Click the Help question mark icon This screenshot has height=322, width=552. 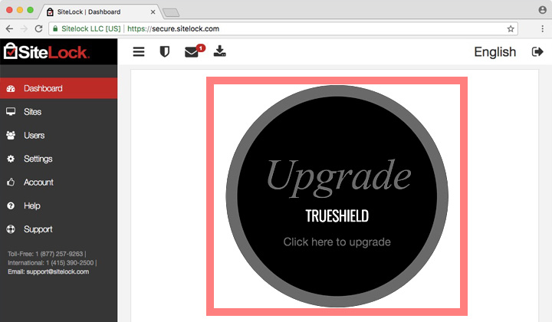[x=11, y=205]
